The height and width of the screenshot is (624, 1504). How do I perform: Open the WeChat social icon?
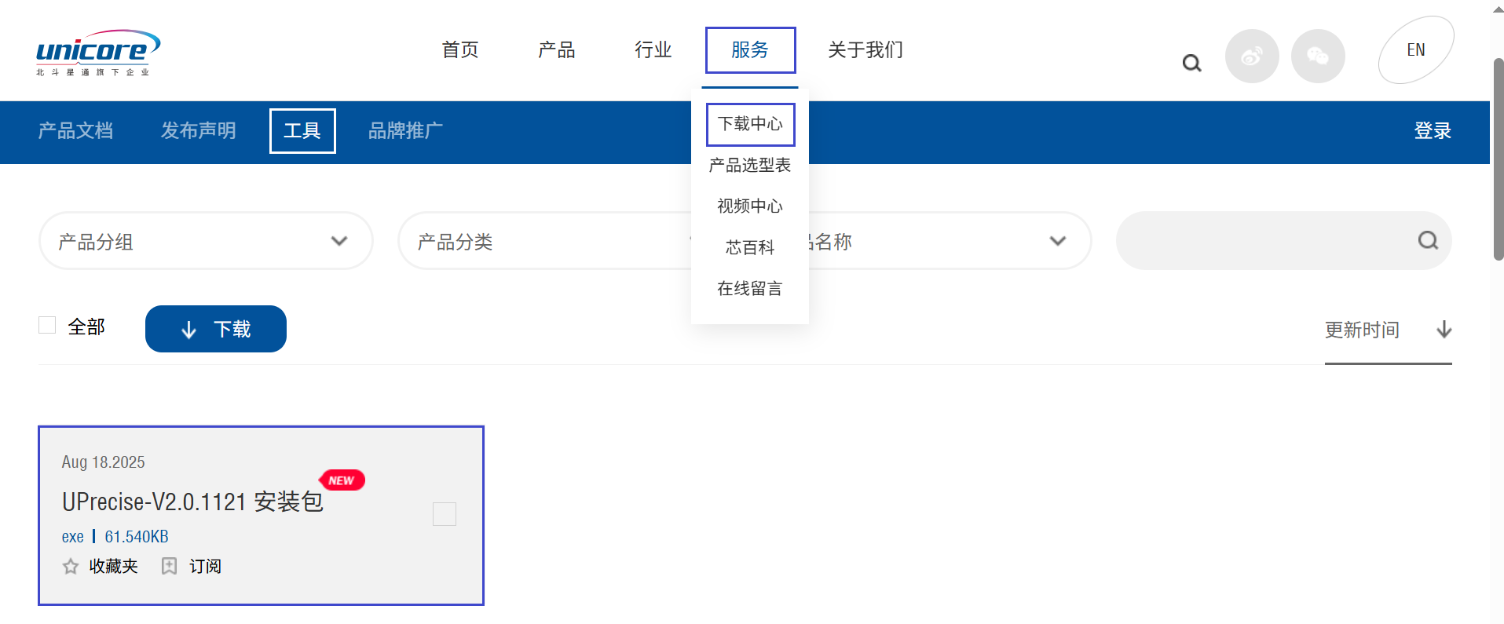point(1318,57)
